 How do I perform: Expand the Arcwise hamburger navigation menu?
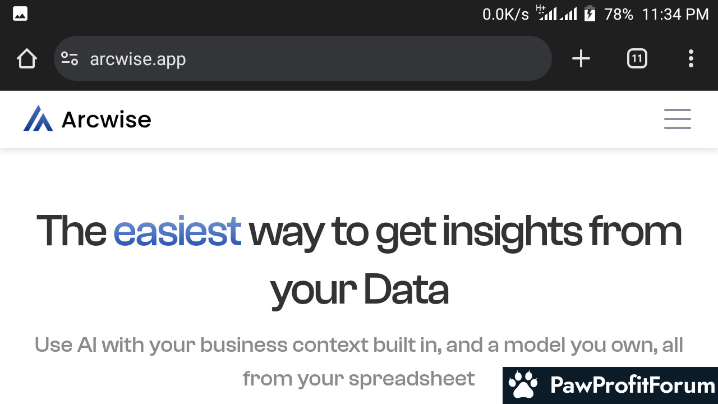(678, 119)
